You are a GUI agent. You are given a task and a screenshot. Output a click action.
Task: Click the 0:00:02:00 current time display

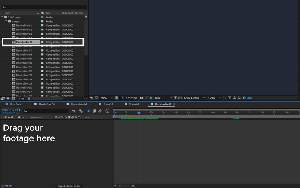pos(11,110)
